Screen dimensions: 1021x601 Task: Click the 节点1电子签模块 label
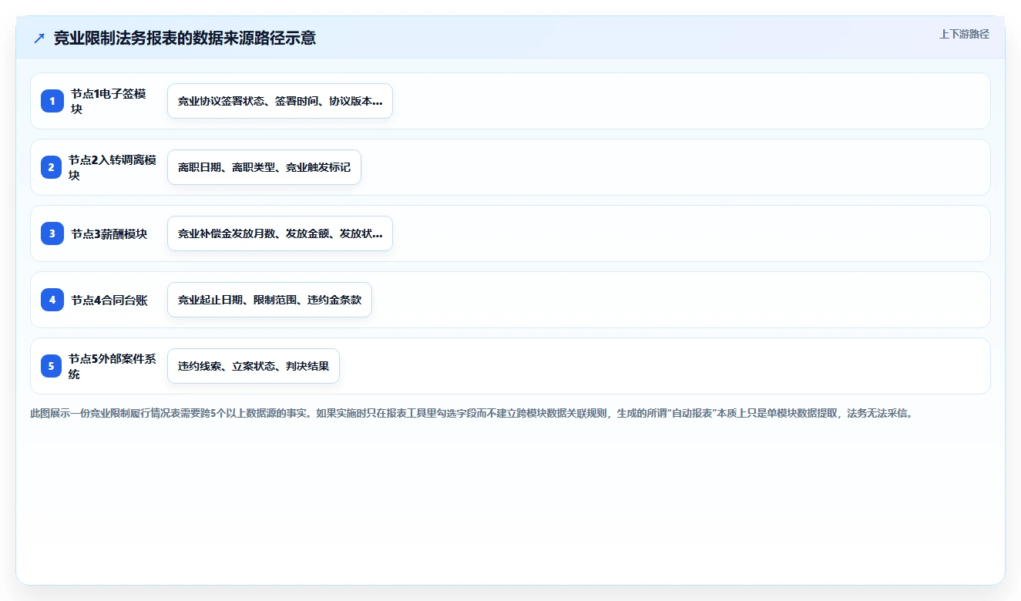[109, 101]
